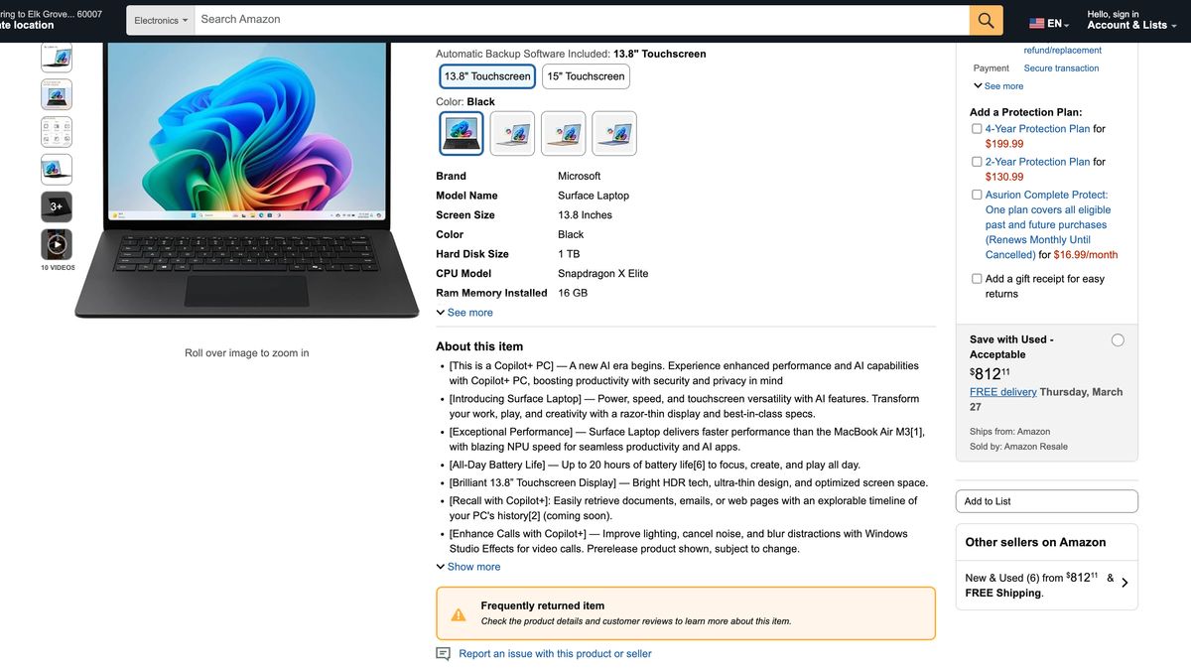Open the 2-Year Protection Plan link
1191x670 pixels.
click(1037, 162)
